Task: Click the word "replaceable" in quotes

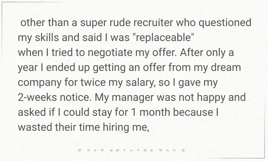Action: [163, 38]
